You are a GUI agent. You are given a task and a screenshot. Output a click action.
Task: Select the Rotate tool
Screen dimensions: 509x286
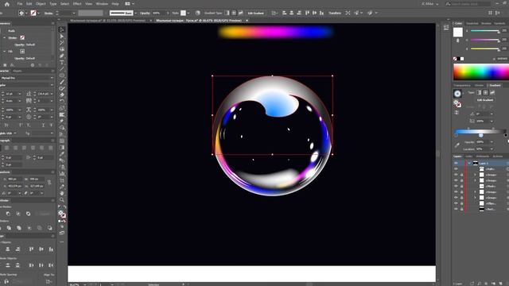point(62,102)
